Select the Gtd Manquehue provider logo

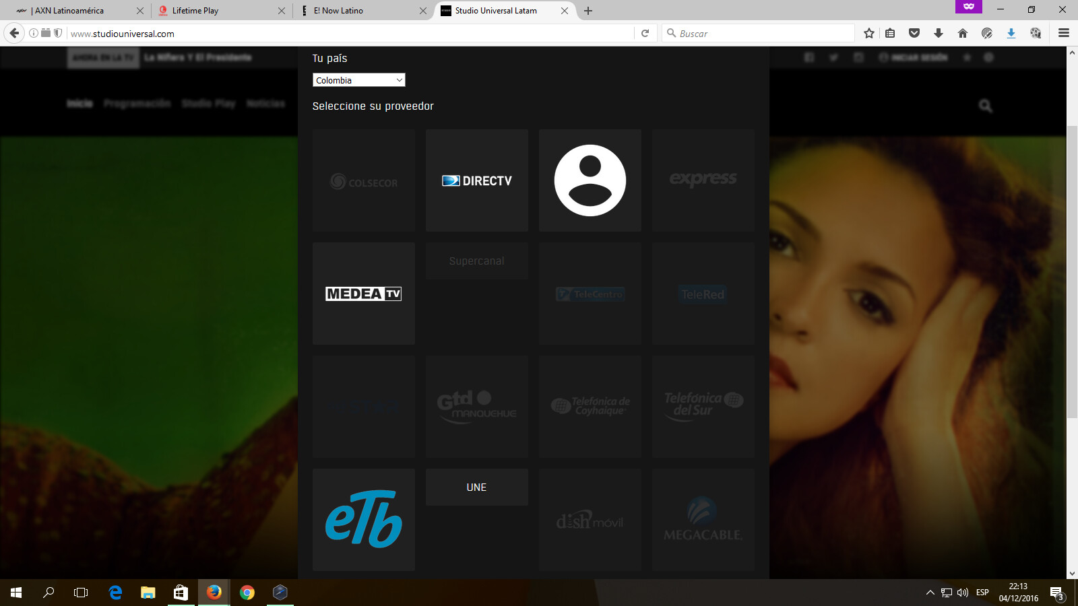[477, 407]
